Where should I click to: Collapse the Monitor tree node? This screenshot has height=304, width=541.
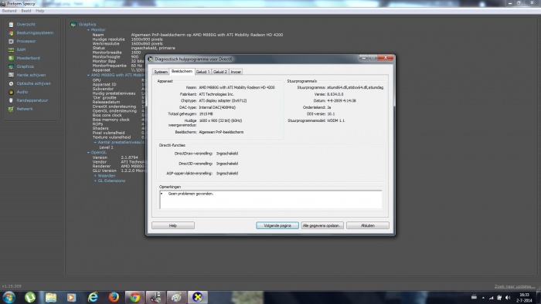tap(89, 30)
